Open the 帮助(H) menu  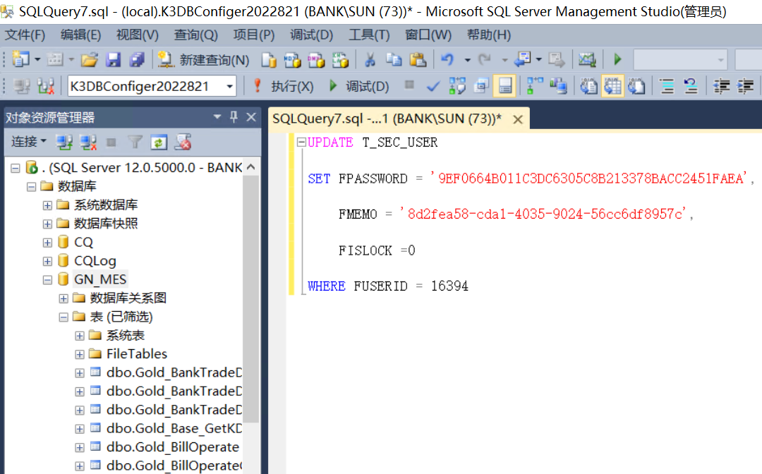click(489, 35)
